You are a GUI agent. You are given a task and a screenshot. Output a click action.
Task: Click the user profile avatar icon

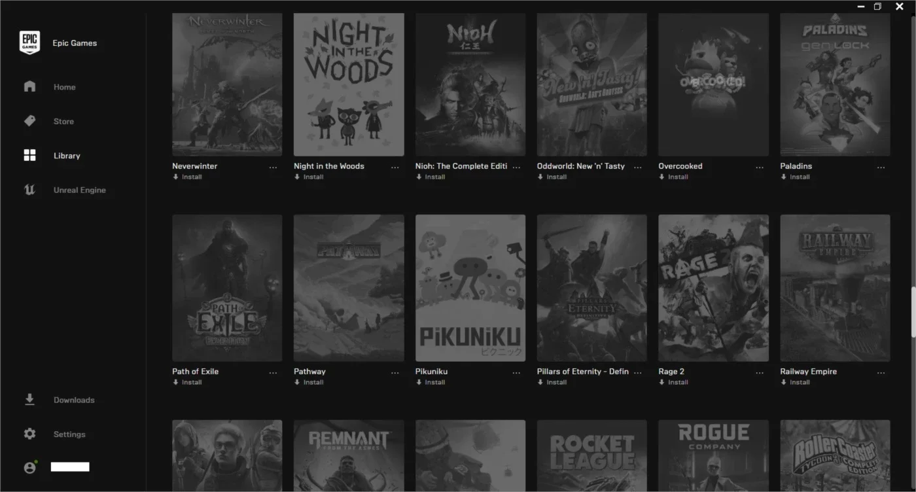point(29,468)
